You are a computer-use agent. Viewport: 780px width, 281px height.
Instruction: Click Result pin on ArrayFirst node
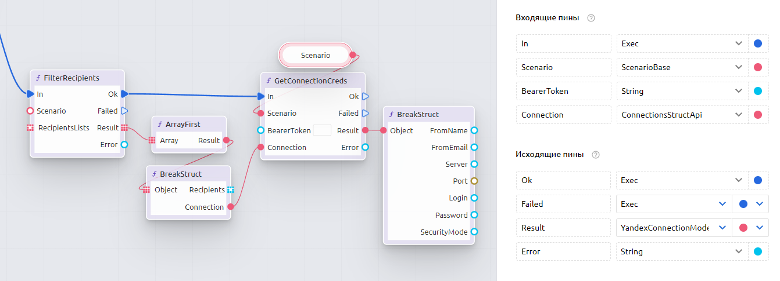tap(226, 141)
